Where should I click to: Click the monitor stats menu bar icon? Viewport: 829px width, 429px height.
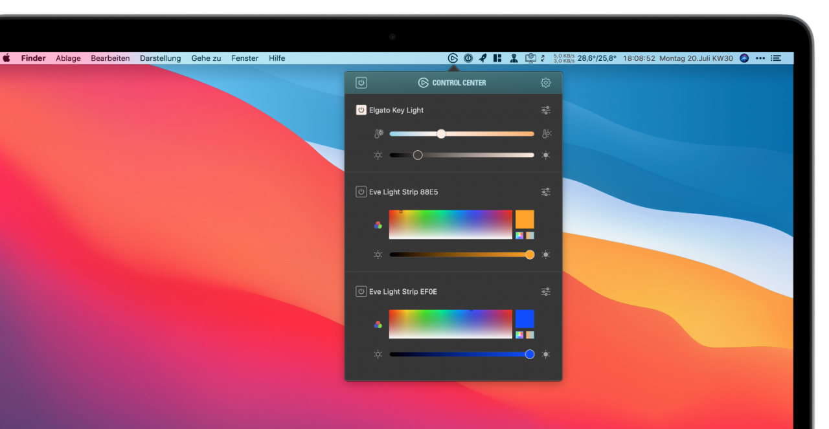pyautogui.click(x=530, y=58)
